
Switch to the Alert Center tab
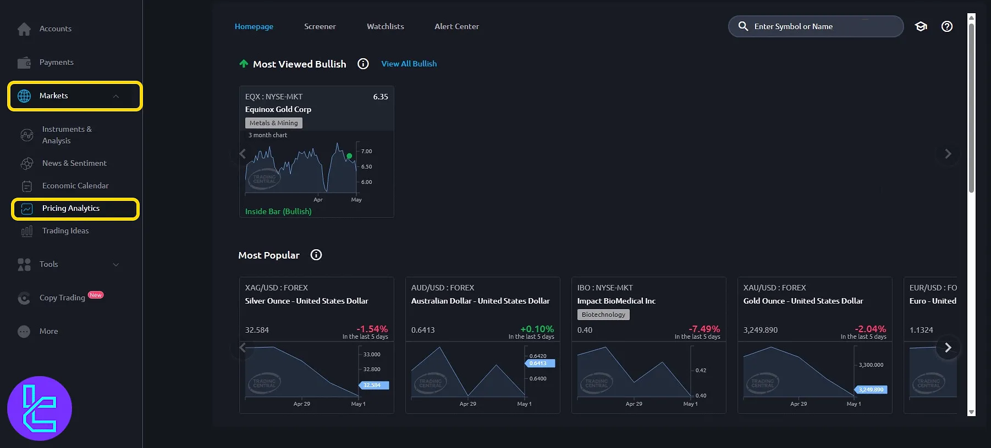[457, 26]
